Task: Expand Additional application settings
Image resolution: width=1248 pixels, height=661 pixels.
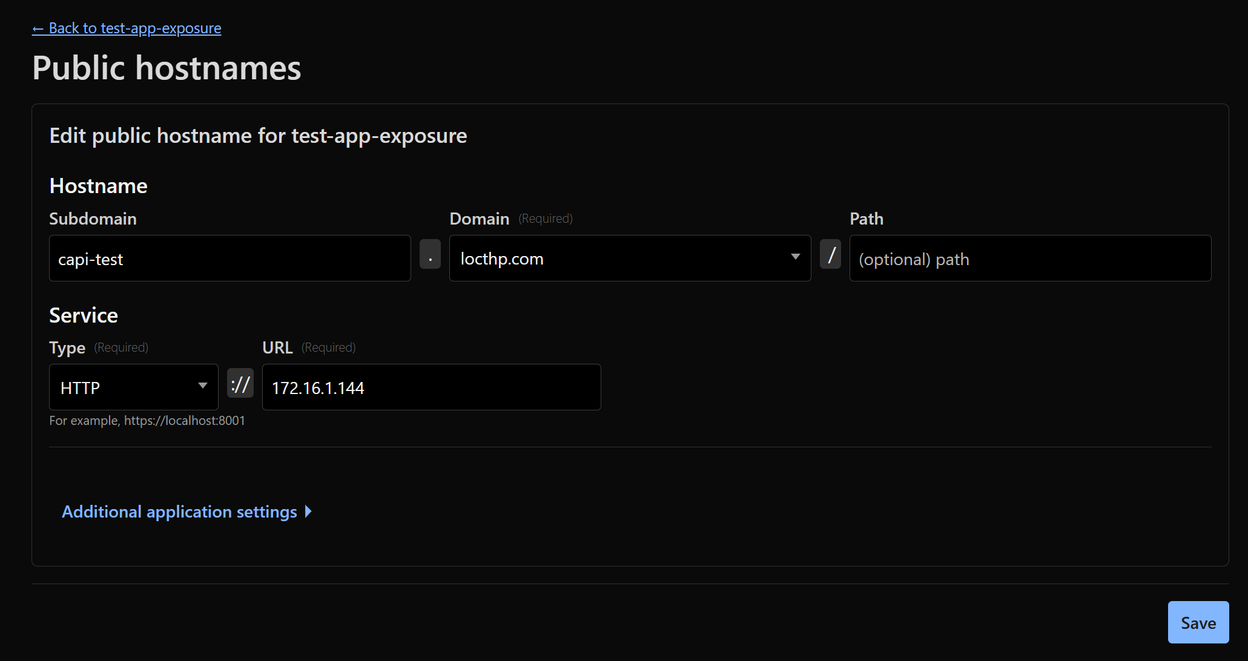Action: [179, 512]
